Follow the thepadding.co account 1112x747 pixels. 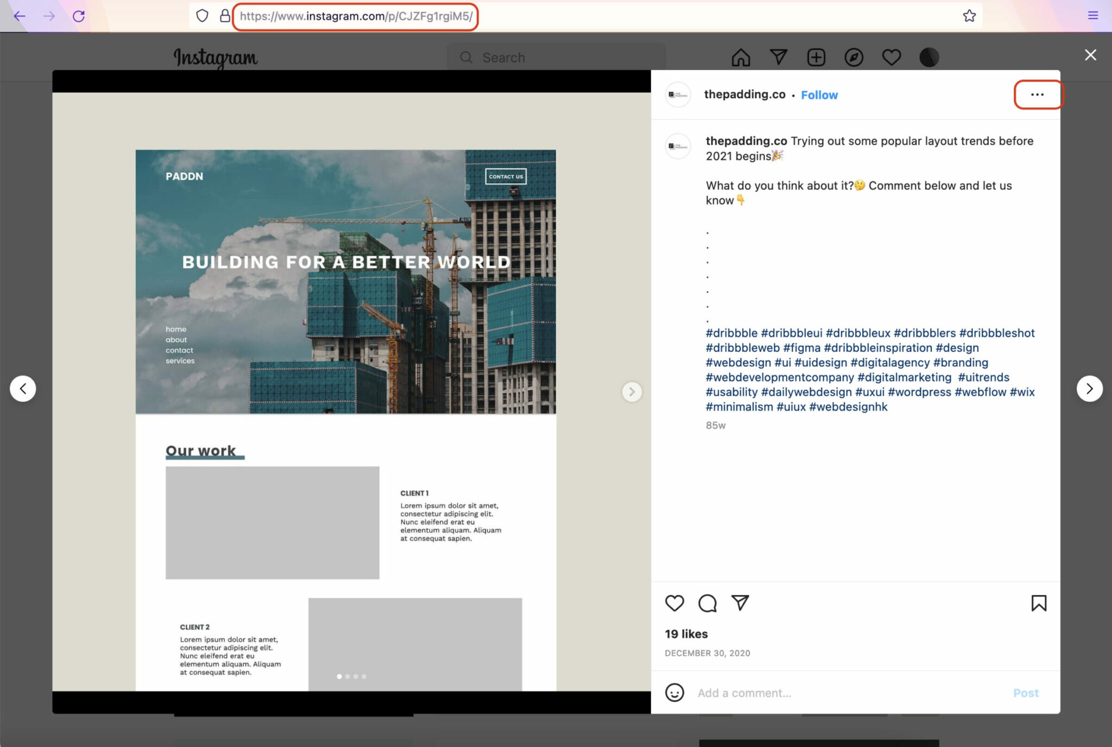pos(819,94)
